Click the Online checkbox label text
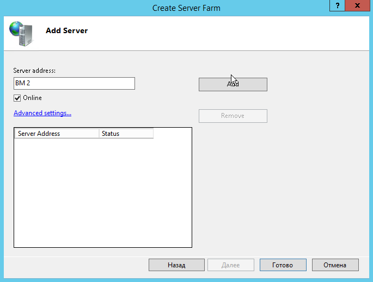The width and height of the screenshot is (373, 282). point(32,98)
